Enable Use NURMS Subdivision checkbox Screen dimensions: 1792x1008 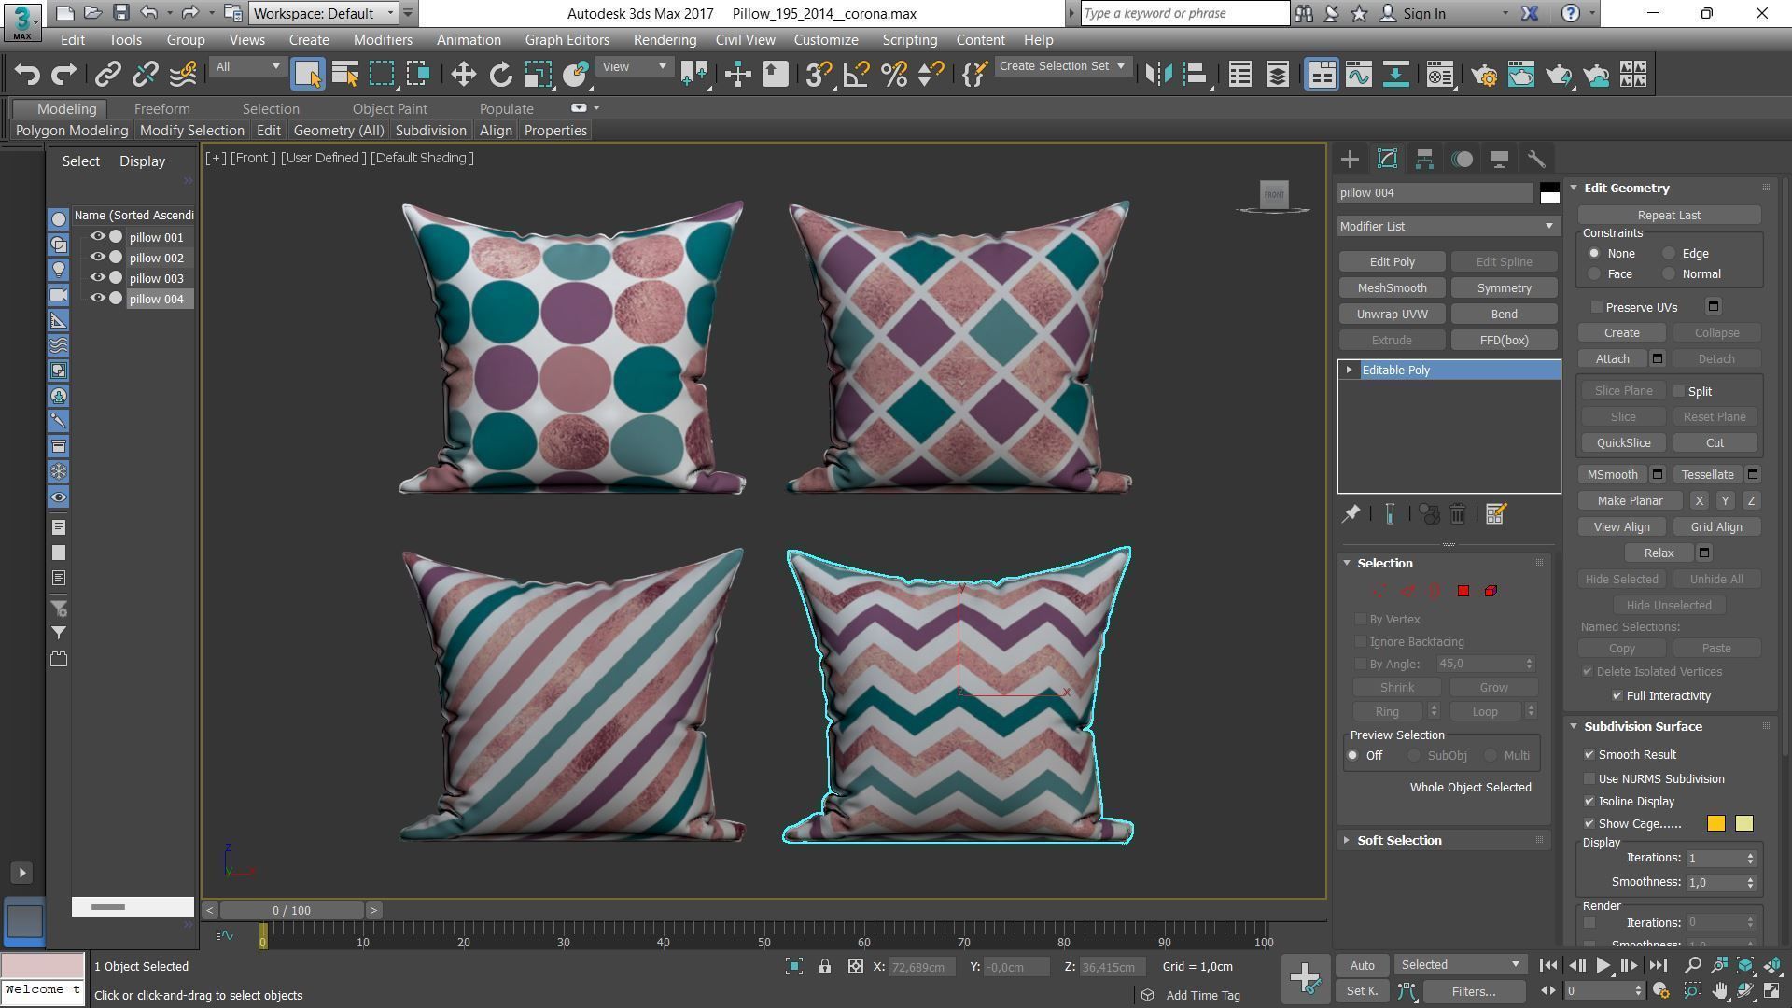[x=1589, y=779]
